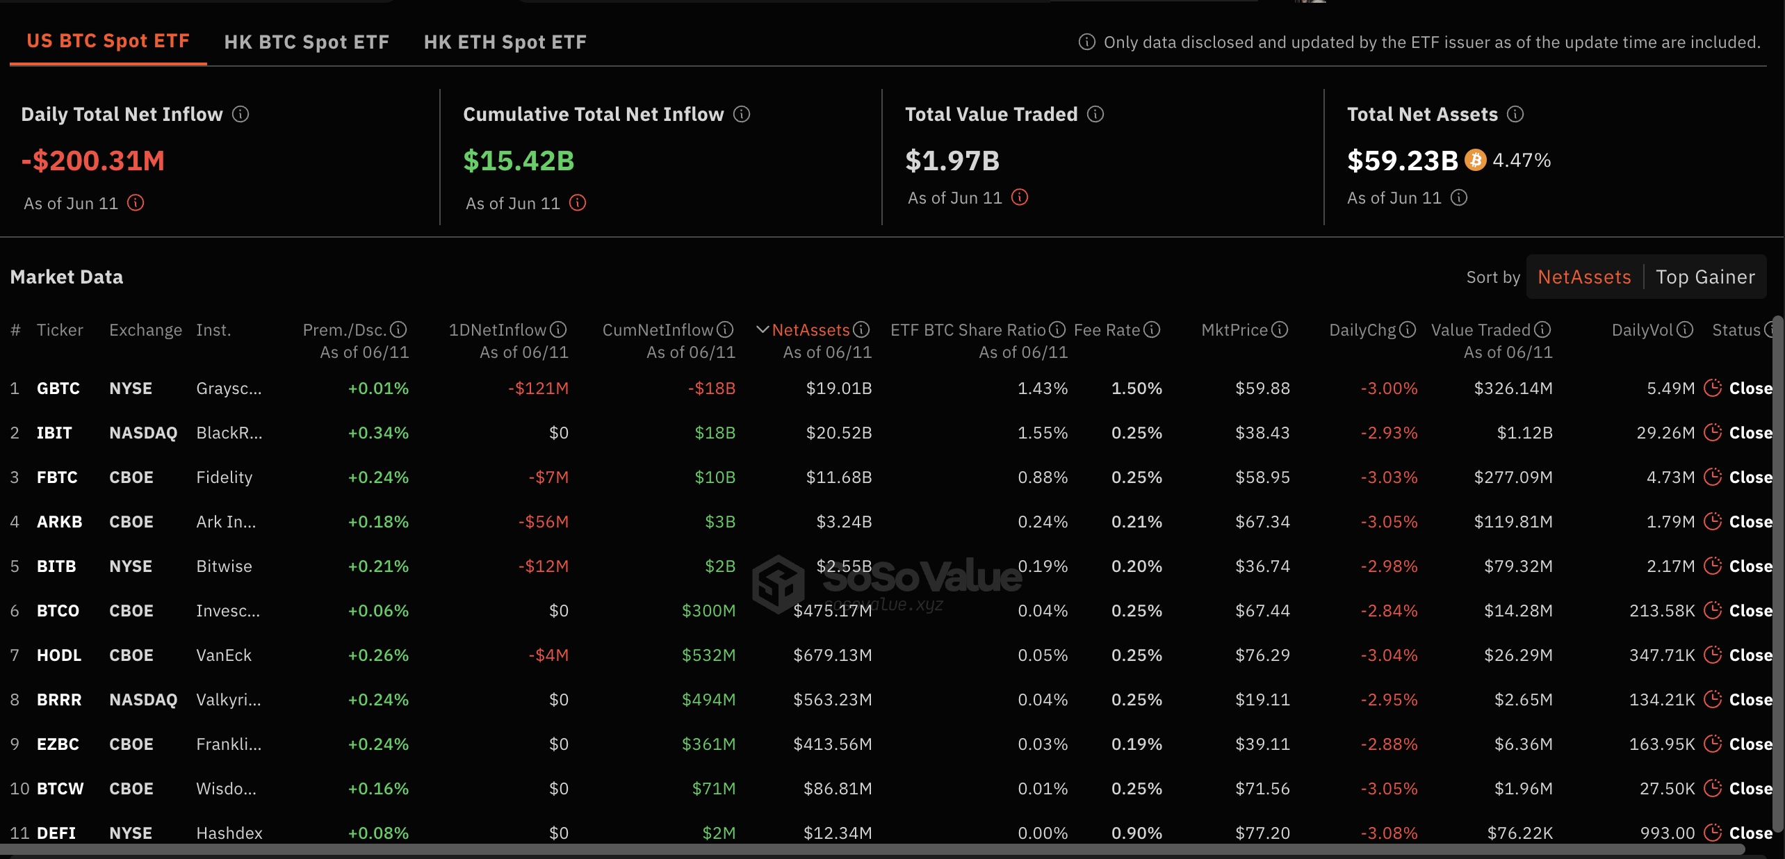Click orange alert icon under Cumulative Net Inflow date

click(x=578, y=203)
